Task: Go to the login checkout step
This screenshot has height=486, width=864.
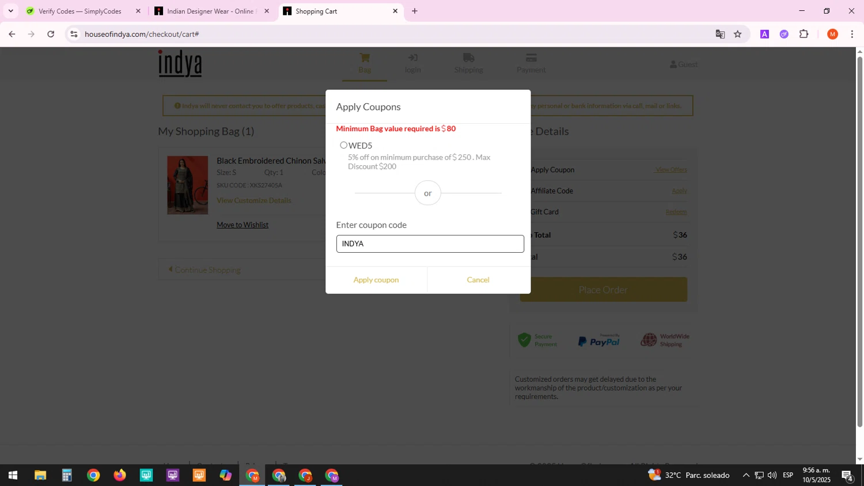Action: pyautogui.click(x=412, y=63)
